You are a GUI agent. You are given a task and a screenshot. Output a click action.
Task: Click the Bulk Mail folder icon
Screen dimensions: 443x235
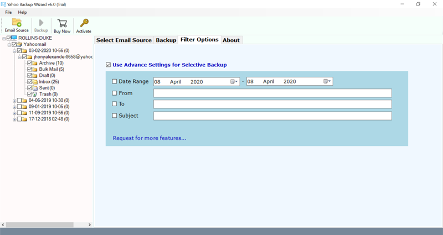pos(35,69)
